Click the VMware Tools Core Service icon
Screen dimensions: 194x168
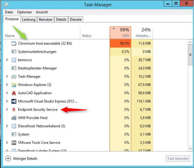pyautogui.click(x=14, y=143)
